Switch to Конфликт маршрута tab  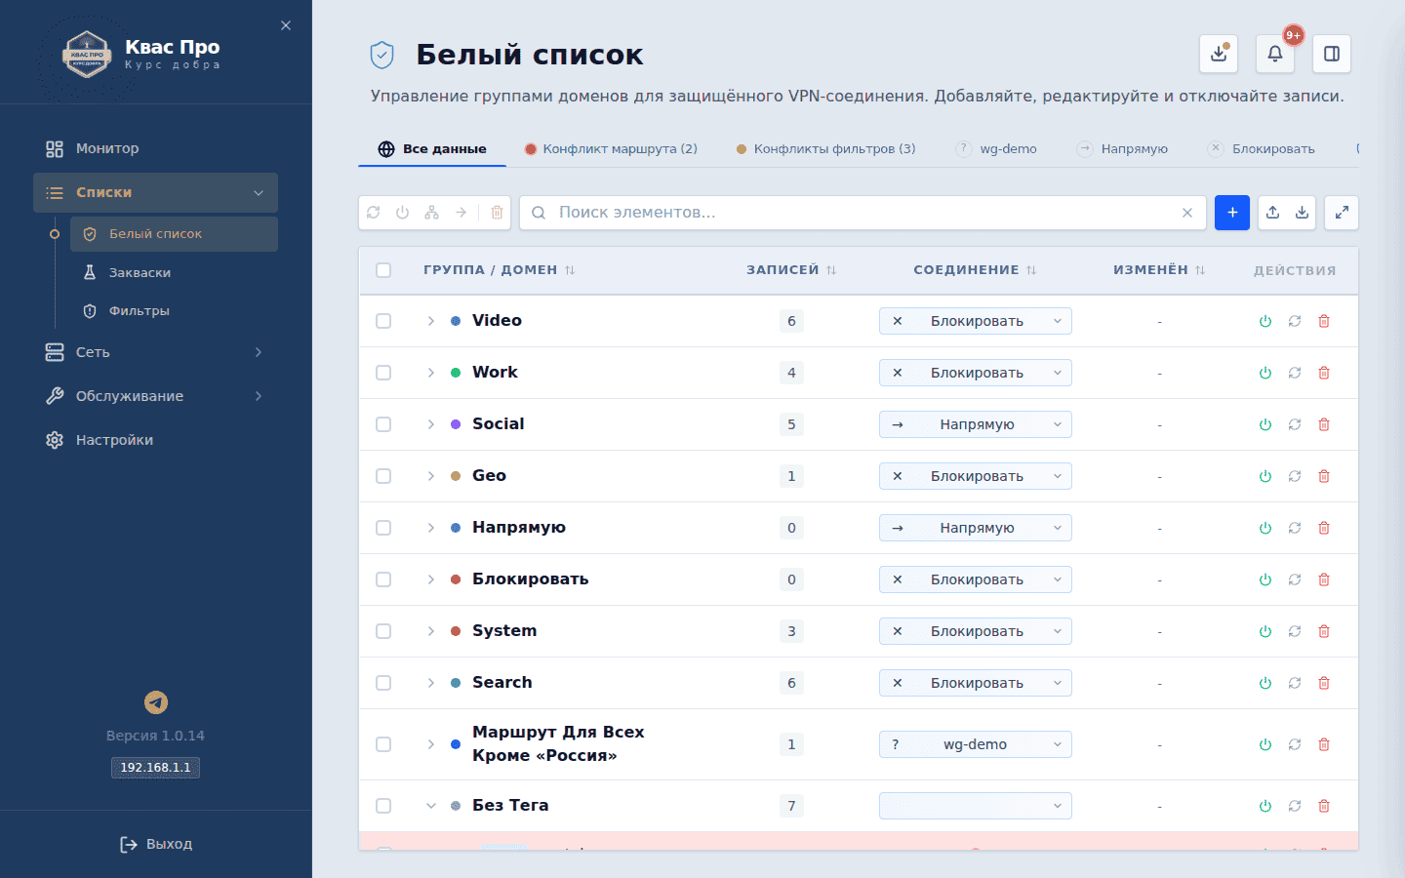click(611, 149)
